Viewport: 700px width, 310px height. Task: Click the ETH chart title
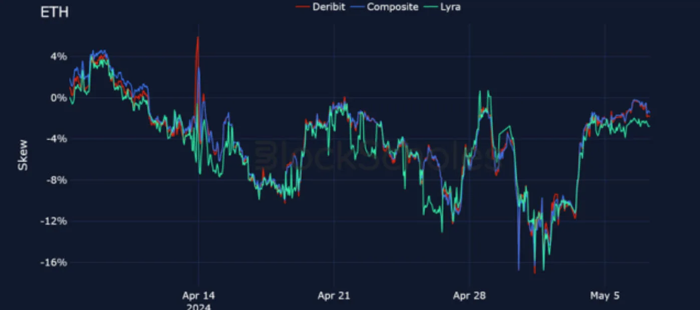(54, 13)
